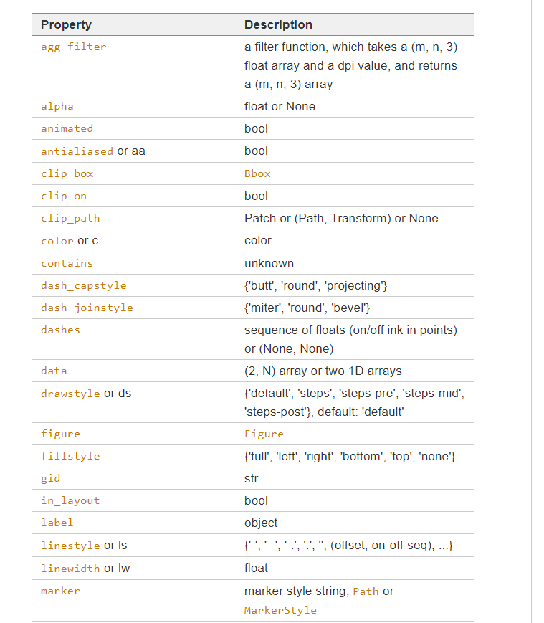
Task: Click the drawstyle property link
Action: coord(70,394)
